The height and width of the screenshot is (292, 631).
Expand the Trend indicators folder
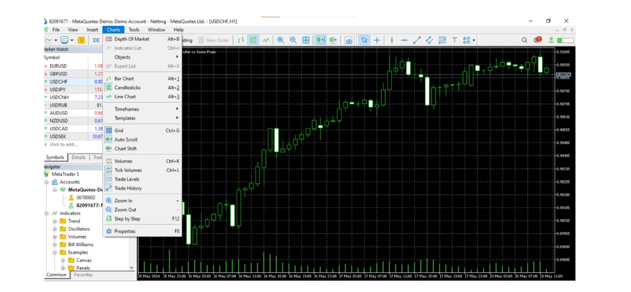click(x=55, y=221)
